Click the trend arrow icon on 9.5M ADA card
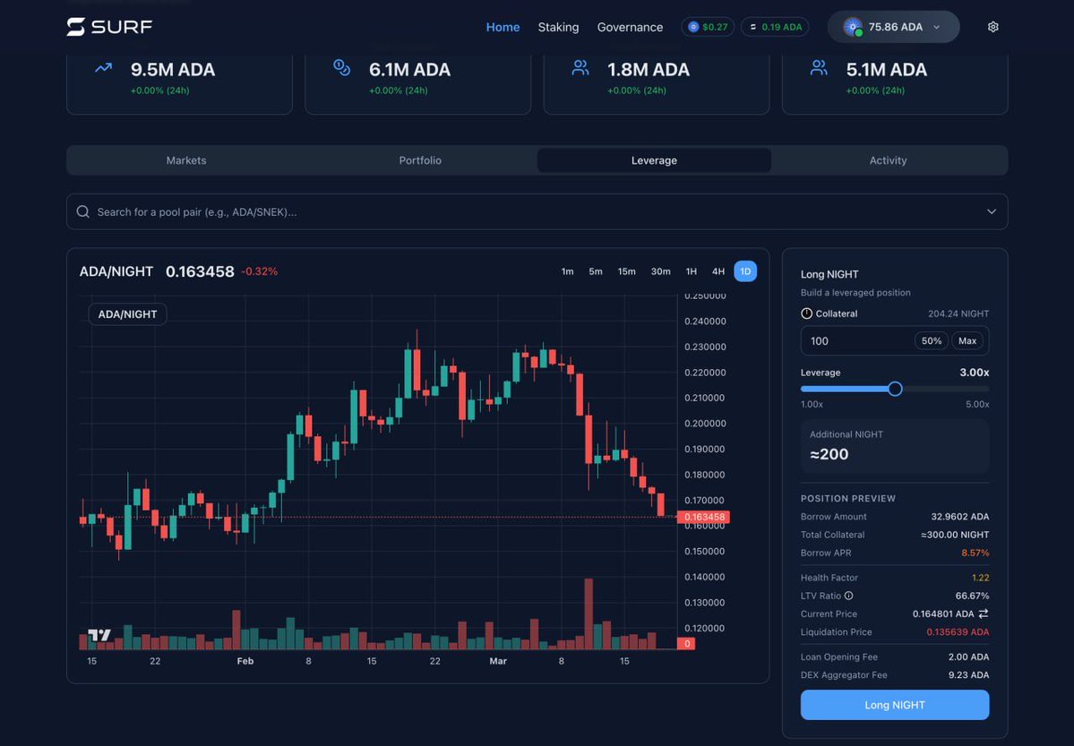The image size is (1074, 746). (103, 68)
